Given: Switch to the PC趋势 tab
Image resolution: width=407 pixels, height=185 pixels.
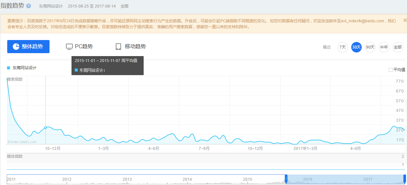Looking at the screenshot, I should 79,47.
